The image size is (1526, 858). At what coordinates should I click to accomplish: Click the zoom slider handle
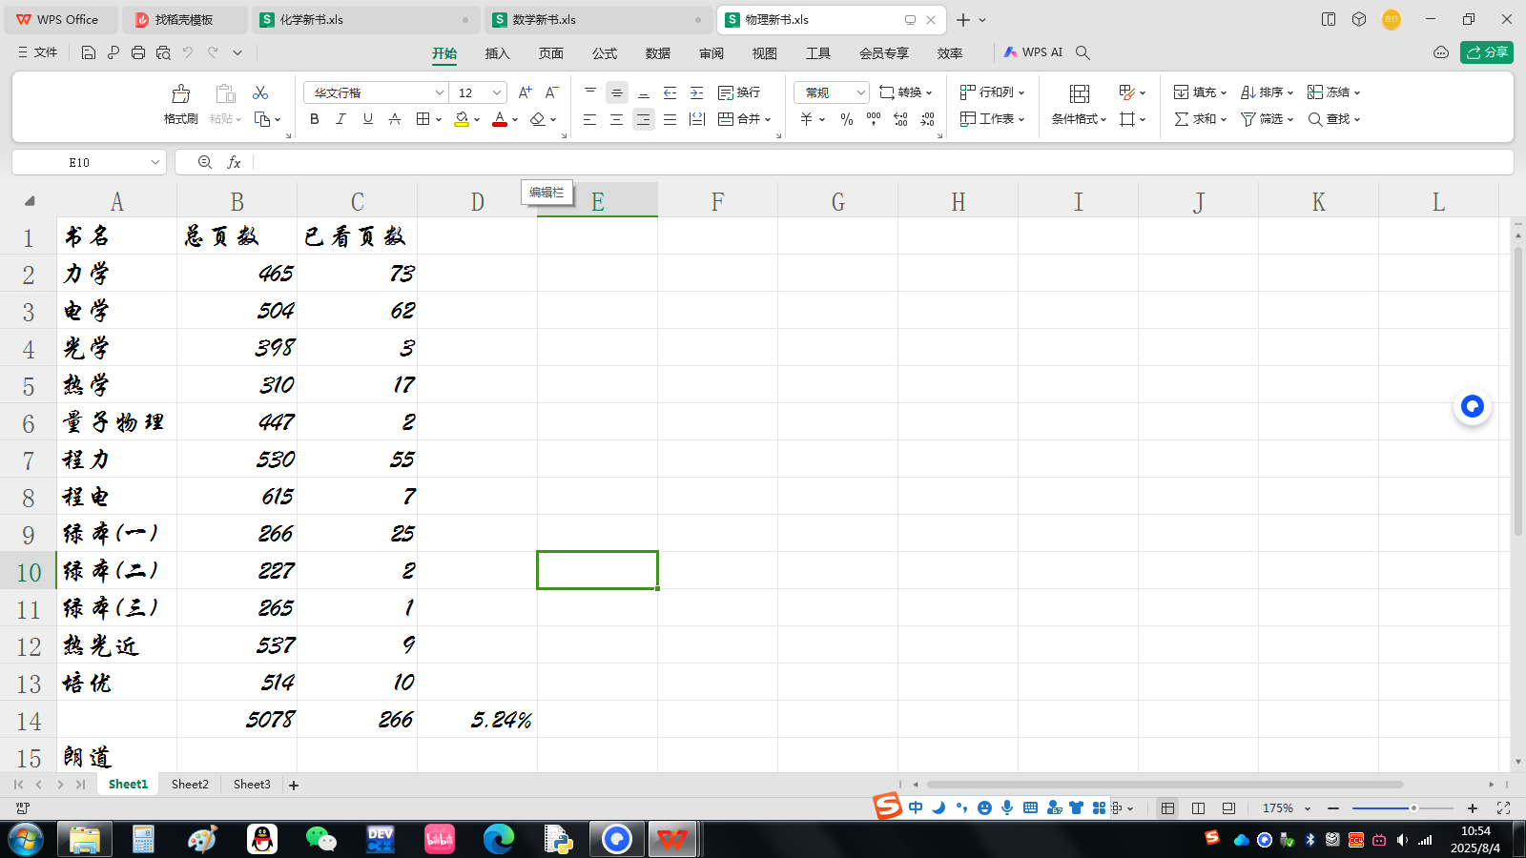1413,807
